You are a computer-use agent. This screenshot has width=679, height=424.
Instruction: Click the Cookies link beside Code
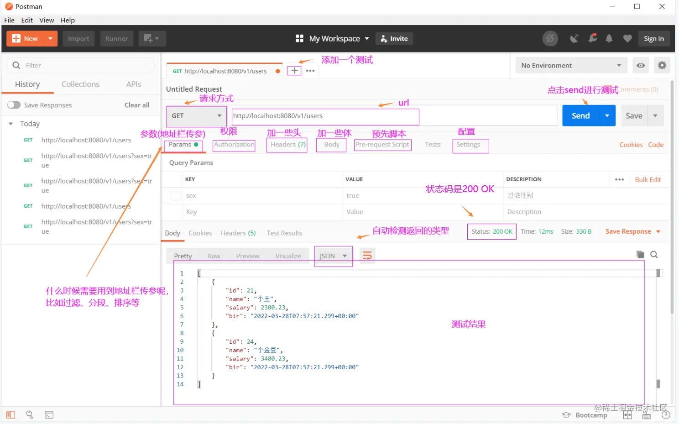pos(631,145)
